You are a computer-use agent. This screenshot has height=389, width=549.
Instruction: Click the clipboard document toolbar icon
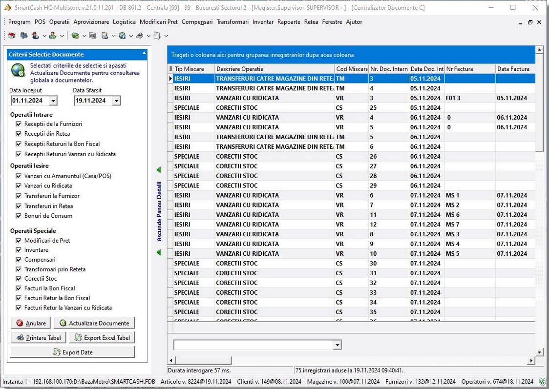pyautogui.click(x=105, y=36)
